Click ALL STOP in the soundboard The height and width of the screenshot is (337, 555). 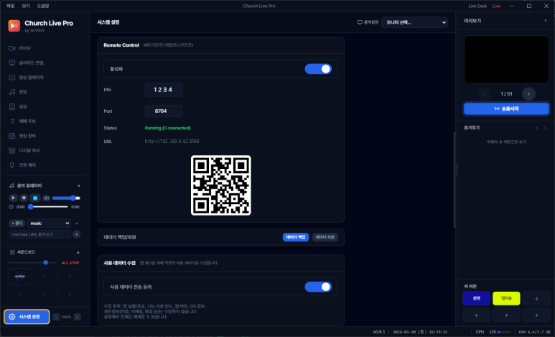(x=70, y=263)
